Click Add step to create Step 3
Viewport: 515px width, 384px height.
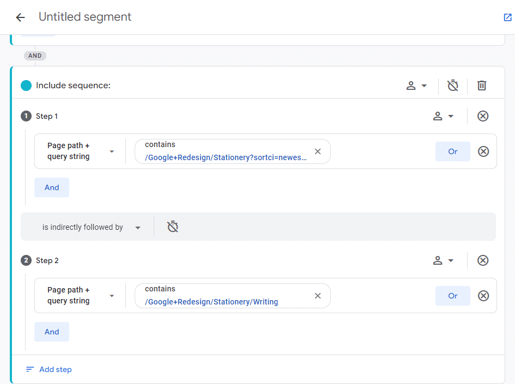coord(49,369)
